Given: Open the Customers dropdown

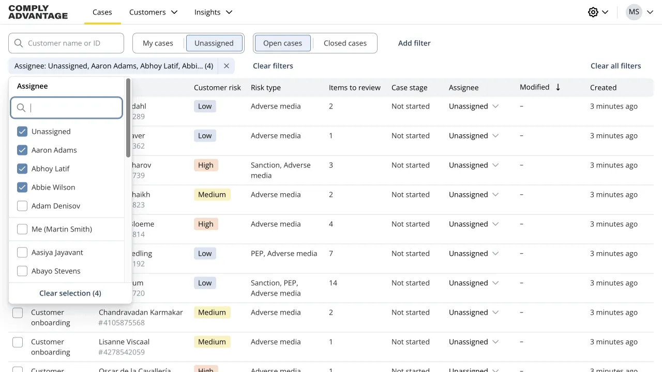Looking at the screenshot, I should [x=153, y=12].
